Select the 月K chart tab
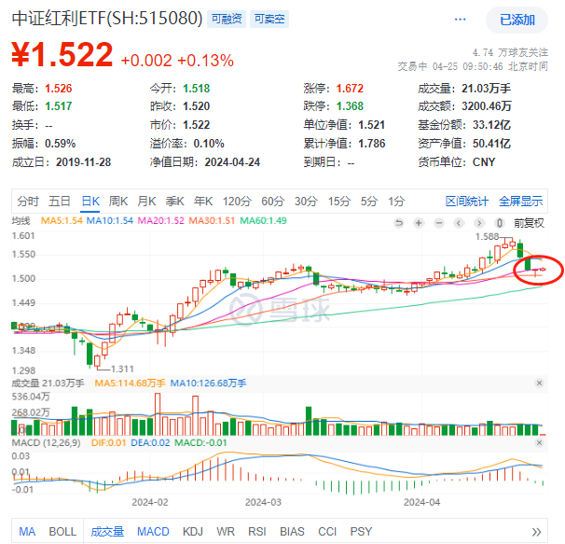Image resolution: width=565 pixels, height=544 pixels. tap(146, 201)
